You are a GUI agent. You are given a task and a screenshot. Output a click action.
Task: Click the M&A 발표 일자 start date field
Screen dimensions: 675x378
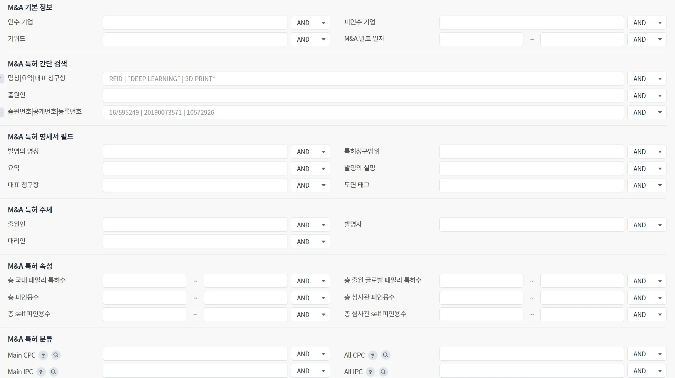481,39
